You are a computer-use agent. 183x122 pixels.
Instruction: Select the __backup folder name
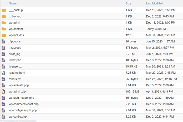pyautogui.click(x=15, y=16)
